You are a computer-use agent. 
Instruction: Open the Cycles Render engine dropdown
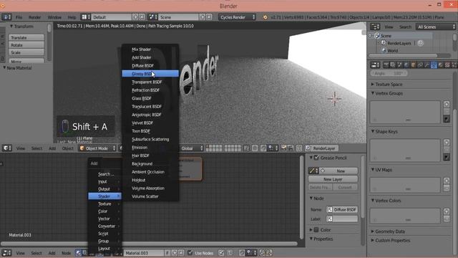pos(237,17)
